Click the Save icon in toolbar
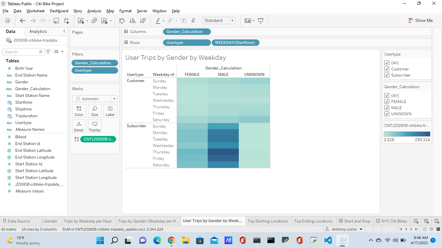This screenshot has width=442, height=248. 56,21
